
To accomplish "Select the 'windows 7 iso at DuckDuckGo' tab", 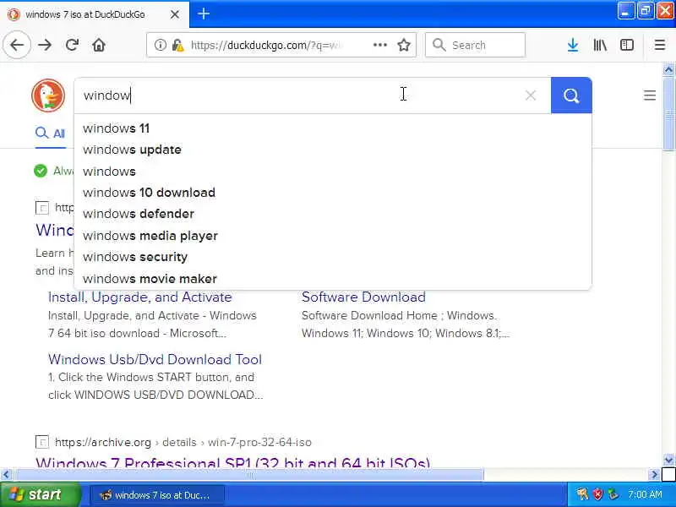I will [95, 14].
